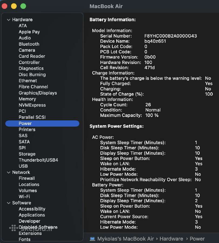Click the red close window button

click(x=5, y=6)
